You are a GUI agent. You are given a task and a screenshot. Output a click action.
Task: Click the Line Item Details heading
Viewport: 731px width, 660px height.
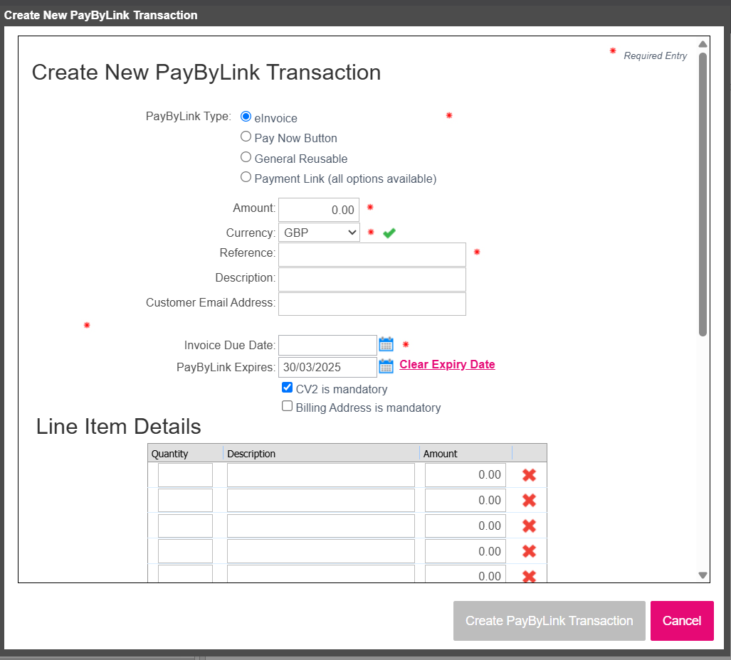(x=118, y=426)
